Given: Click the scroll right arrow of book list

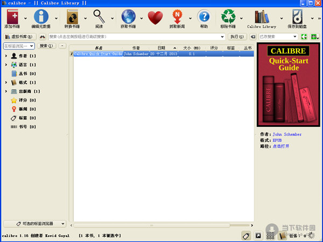Looking at the screenshot, I should point(252,225).
